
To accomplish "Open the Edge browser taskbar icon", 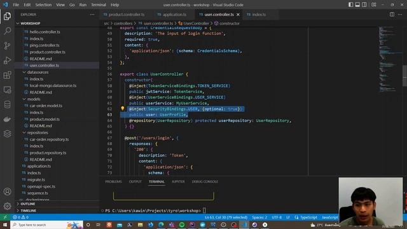I will point(161,225).
